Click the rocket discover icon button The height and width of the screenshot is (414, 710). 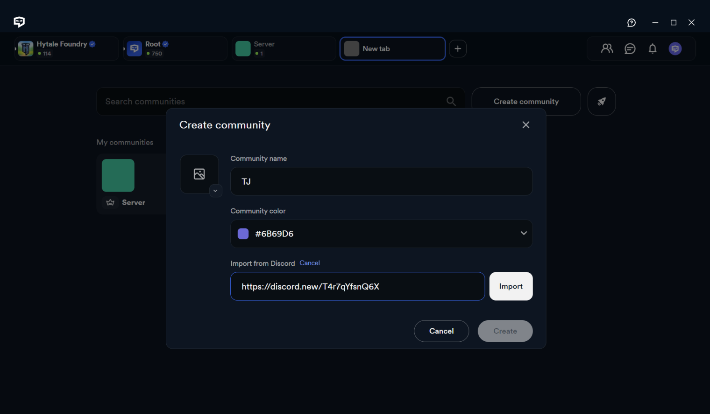click(602, 101)
